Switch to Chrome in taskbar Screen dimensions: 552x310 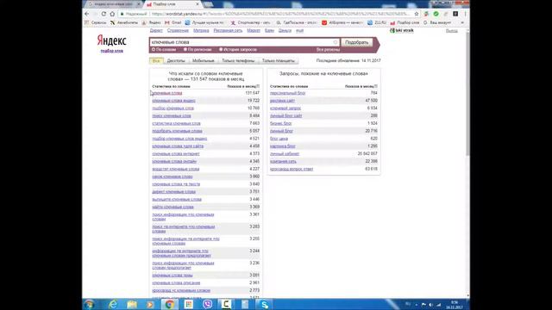coord(170,304)
